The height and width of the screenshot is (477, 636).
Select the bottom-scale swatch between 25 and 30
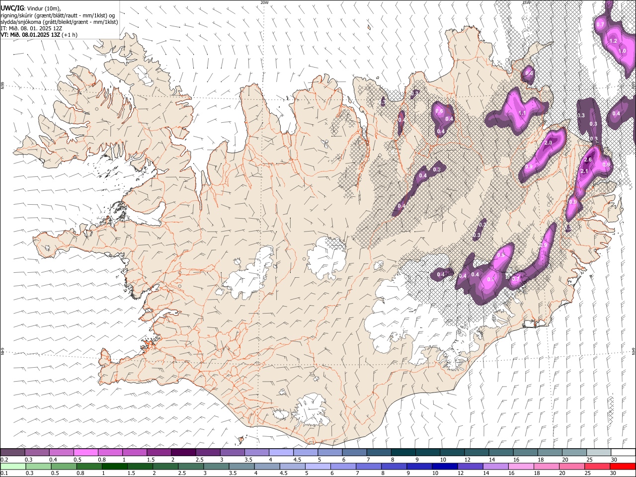click(x=598, y=466)
